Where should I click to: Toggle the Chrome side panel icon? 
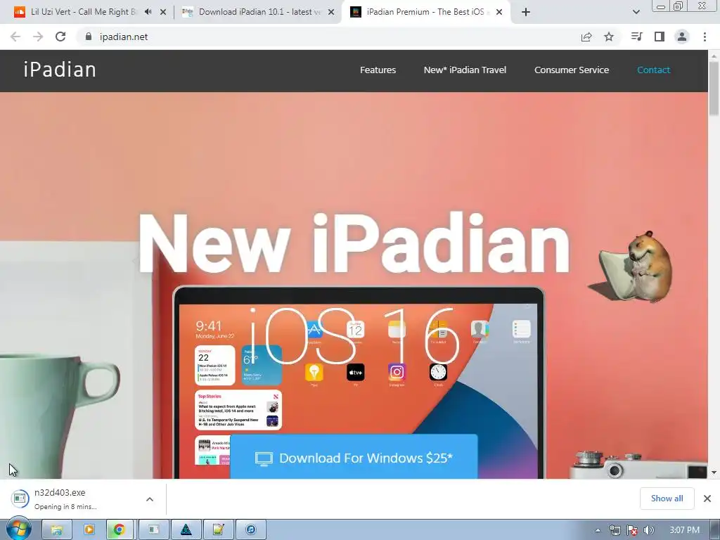(660, 37)
